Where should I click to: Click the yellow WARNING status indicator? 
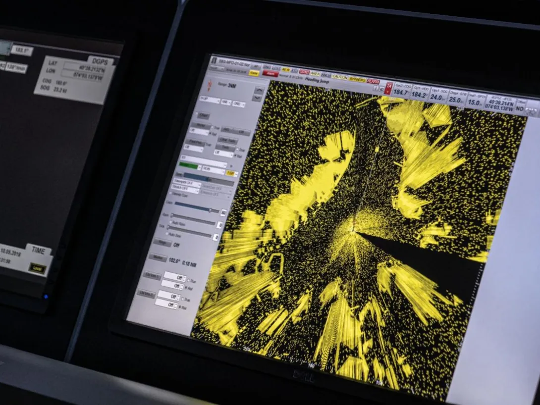pos(357,79)
